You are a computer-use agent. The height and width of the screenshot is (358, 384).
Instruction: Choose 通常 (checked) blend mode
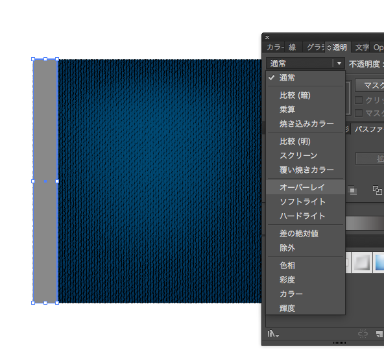306,78
